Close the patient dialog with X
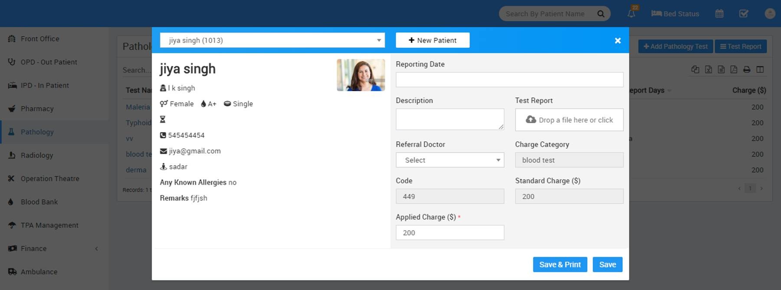This screenshot has height=290, width=781. 618,41
